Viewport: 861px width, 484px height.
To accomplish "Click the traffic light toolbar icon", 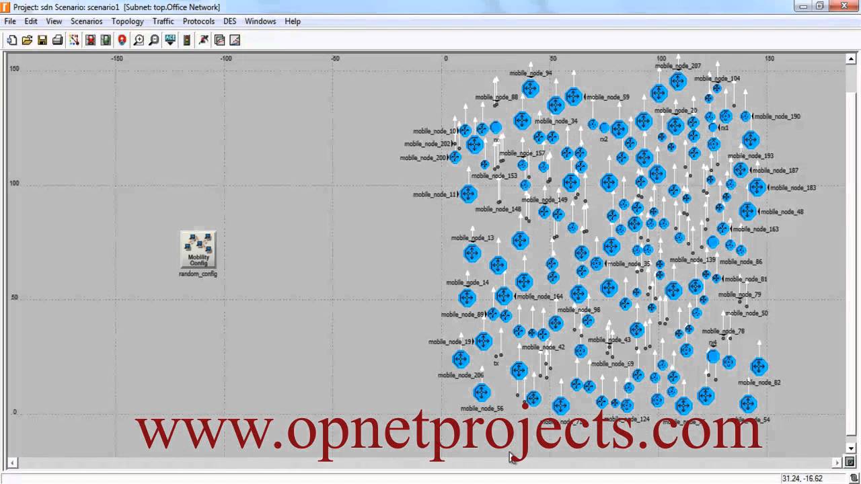I will (x=187, y=40).
